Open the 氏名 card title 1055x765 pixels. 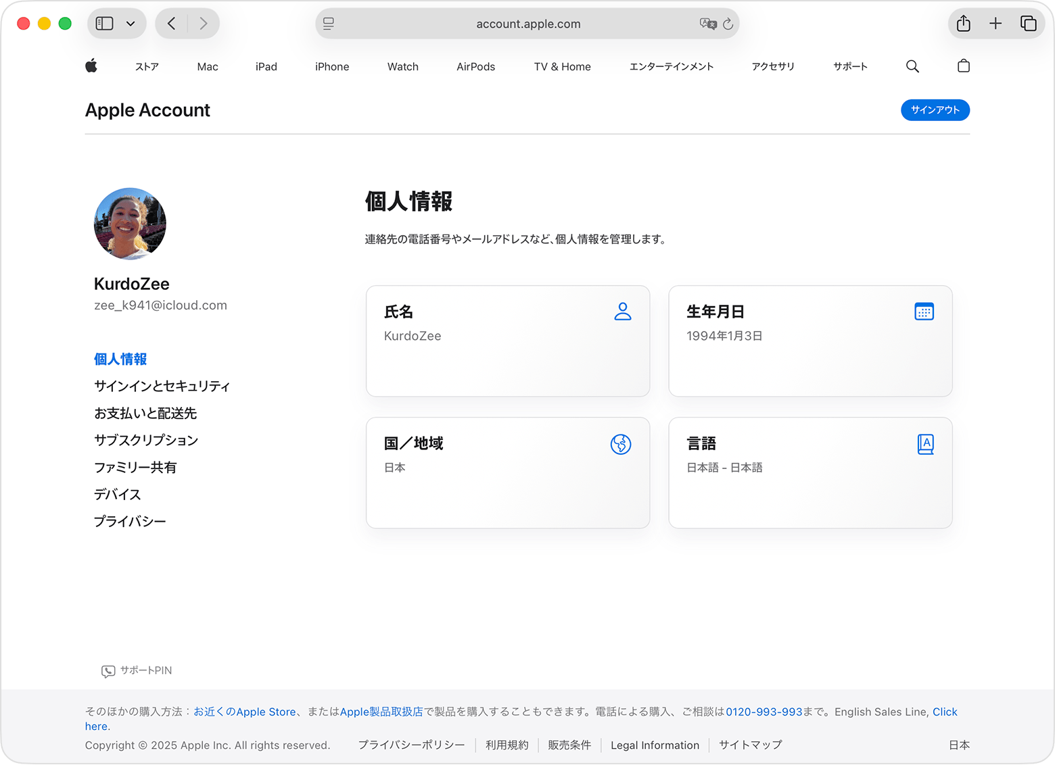pyautogui.click(x=398, y=312)
